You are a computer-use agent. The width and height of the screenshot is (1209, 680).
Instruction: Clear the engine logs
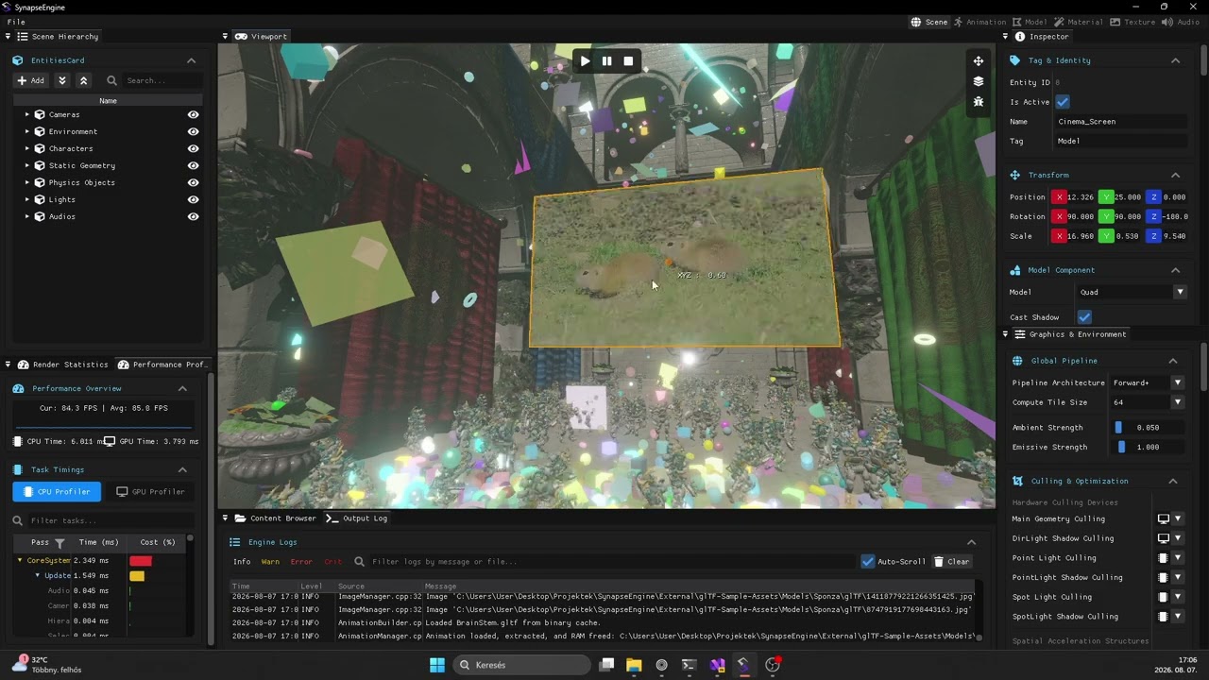point(952,561)
